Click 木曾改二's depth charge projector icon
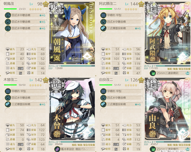This screenshot has height=152, width=191. [8, 104]
